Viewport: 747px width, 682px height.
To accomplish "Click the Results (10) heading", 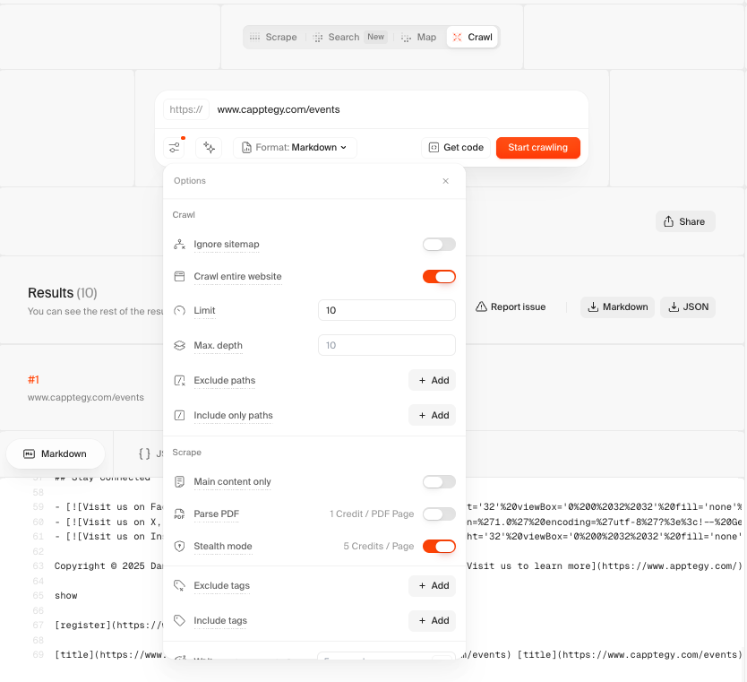I will pos(63,293).
